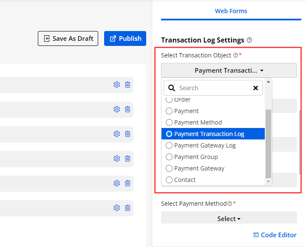Viewport: 306px width, 247px height.
Task: Click help icon next to Select Payment Method
Action: [229, 204]
